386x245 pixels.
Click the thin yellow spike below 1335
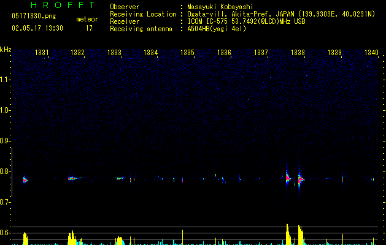tap(182, 237)
